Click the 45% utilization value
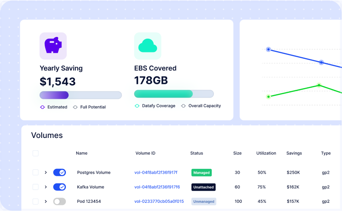342x211 pixels. point(262,202)
